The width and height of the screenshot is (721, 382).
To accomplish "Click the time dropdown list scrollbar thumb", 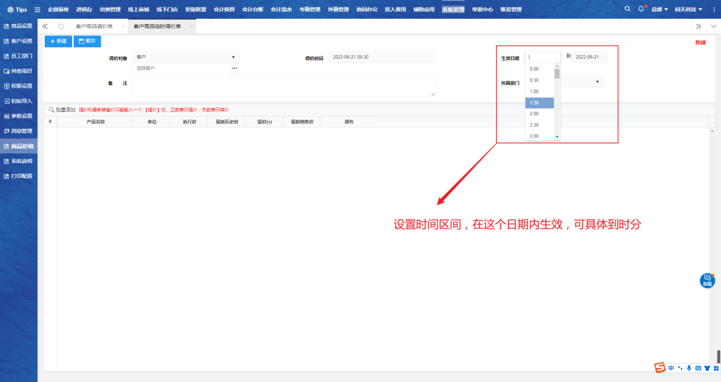I will tap(557, 73).
